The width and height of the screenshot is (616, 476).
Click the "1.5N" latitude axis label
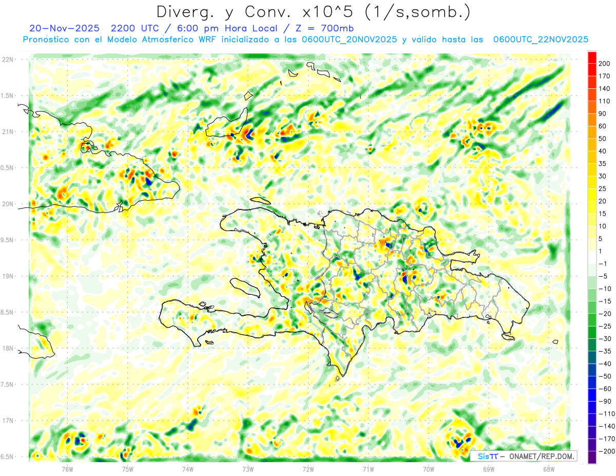(8, 96)
